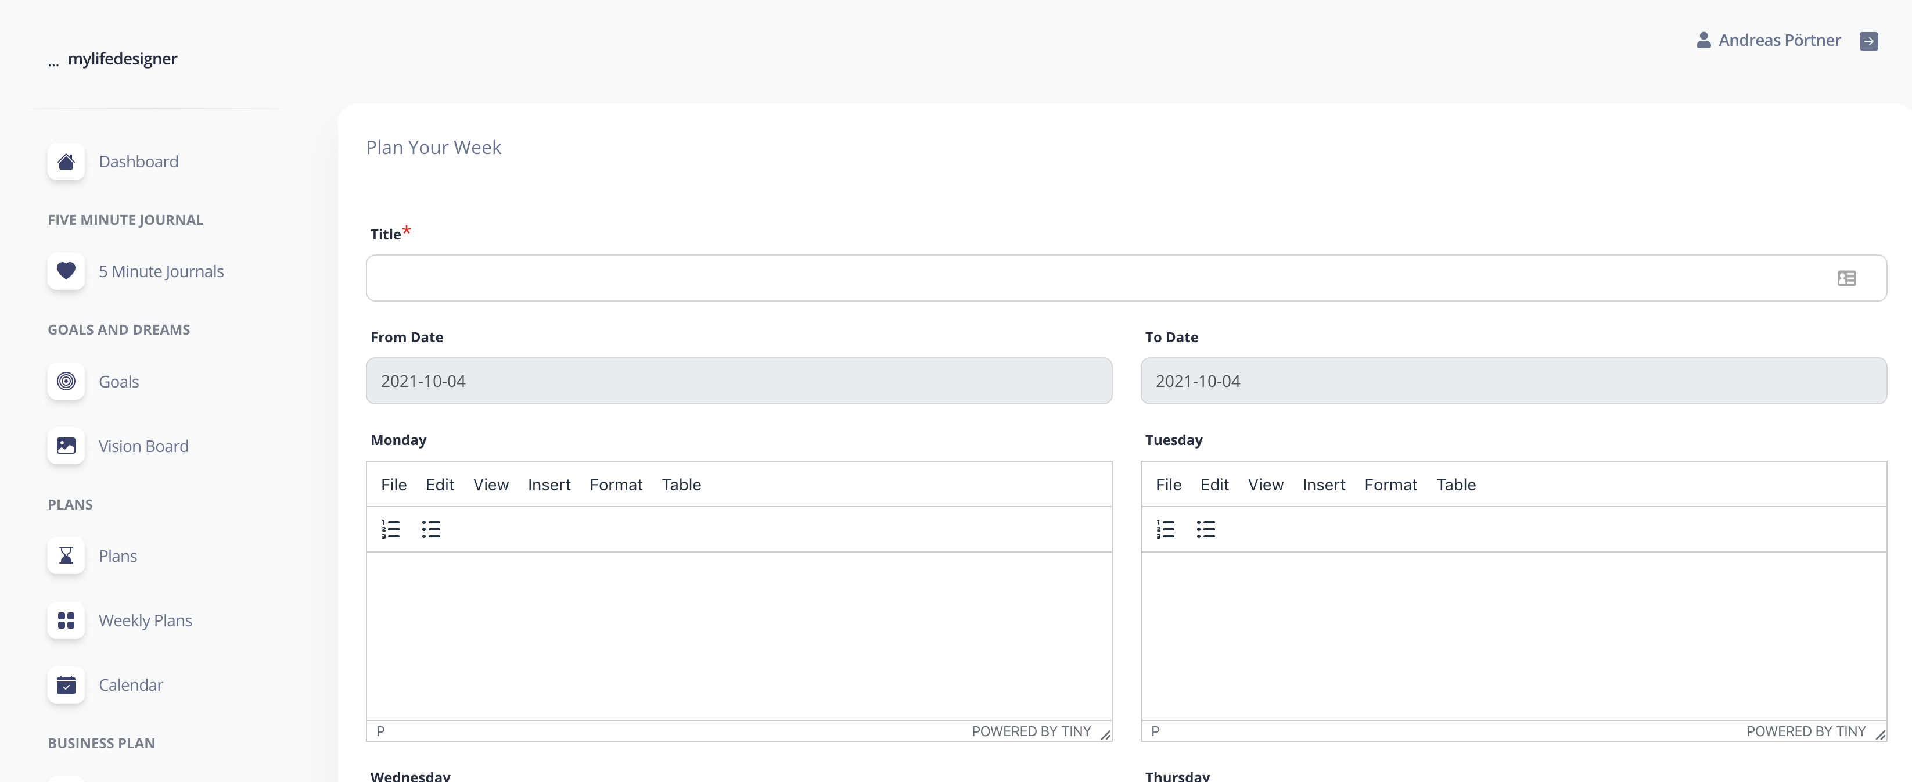Select the Monday editor File menu
This screenshot has width=1912, height=782.
click(x=393, y=485)
